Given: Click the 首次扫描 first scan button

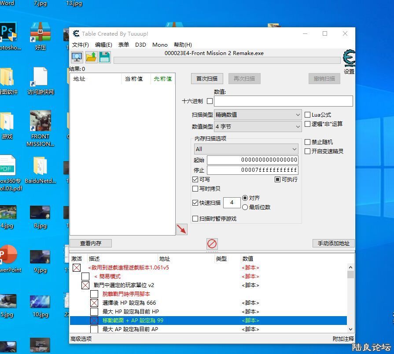Looking at the screenshot, I should pyautogui.click(x=207, y=79).
